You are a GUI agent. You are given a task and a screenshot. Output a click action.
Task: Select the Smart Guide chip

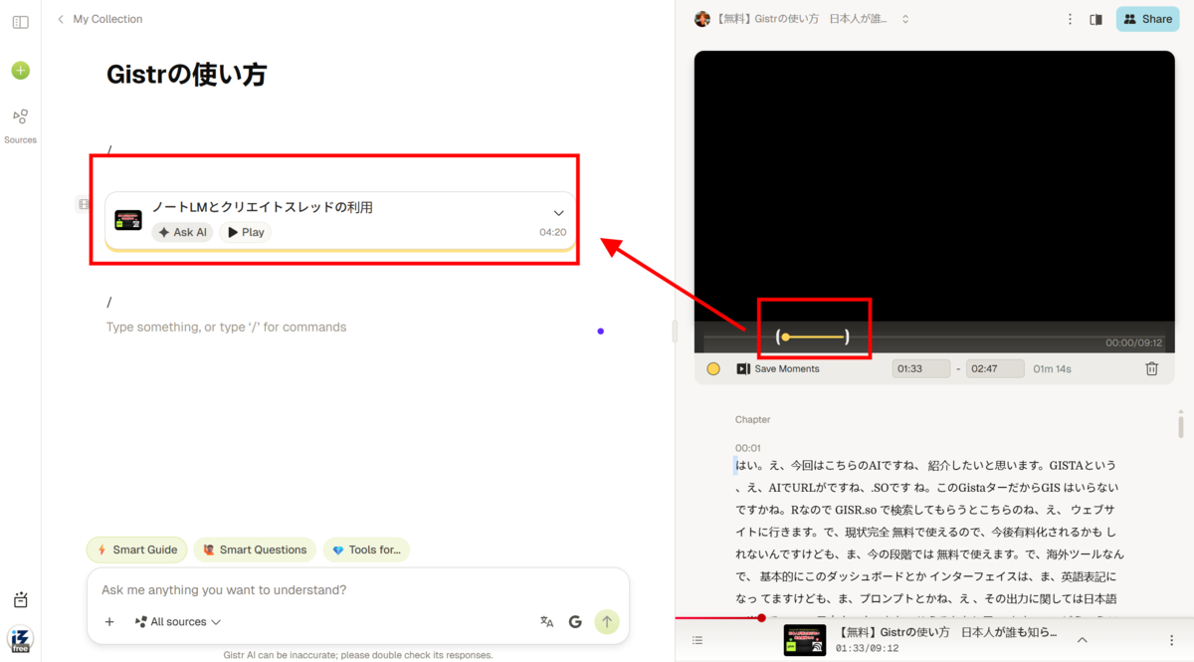tap(137, 550)
